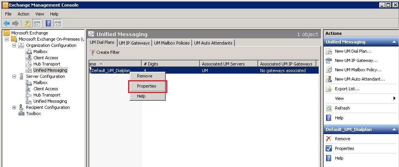Click the Properties checkmark icon in Actions
Image resolution: width=399 pixels, height=167 pixels.
click(x=329, y=148)
